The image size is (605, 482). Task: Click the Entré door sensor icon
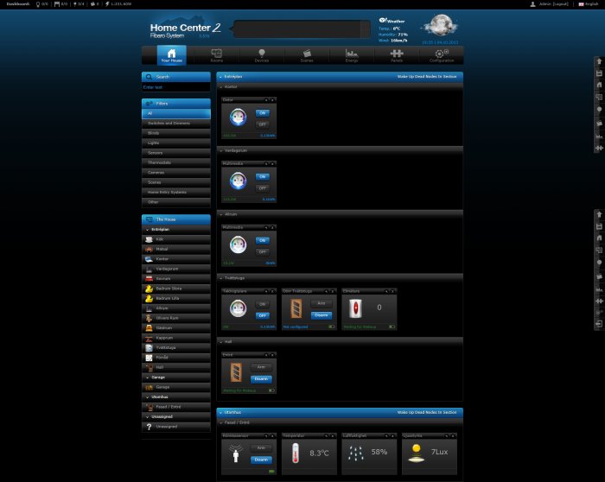tap(236, 372)
